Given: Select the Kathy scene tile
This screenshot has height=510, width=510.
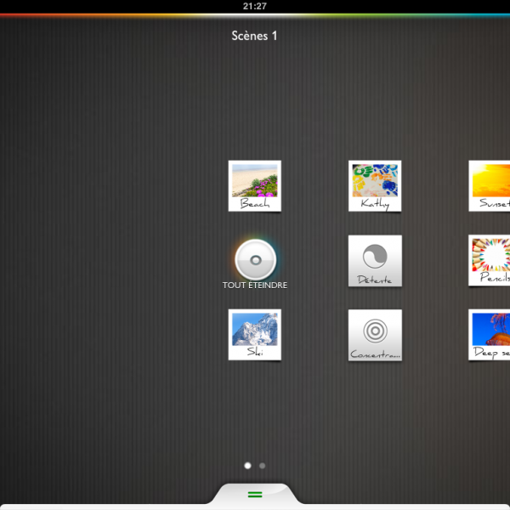Looking at the screenshot, I should click(x=375, y=185).
